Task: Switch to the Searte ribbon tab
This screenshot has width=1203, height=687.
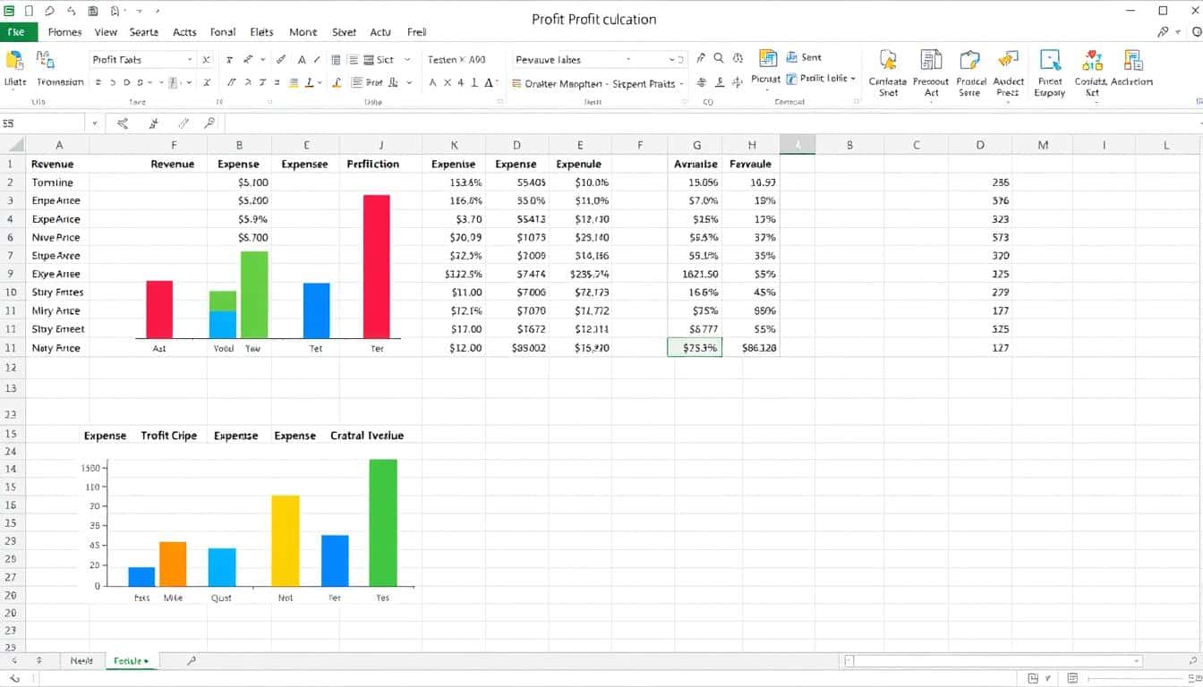Action: (143, 32)
